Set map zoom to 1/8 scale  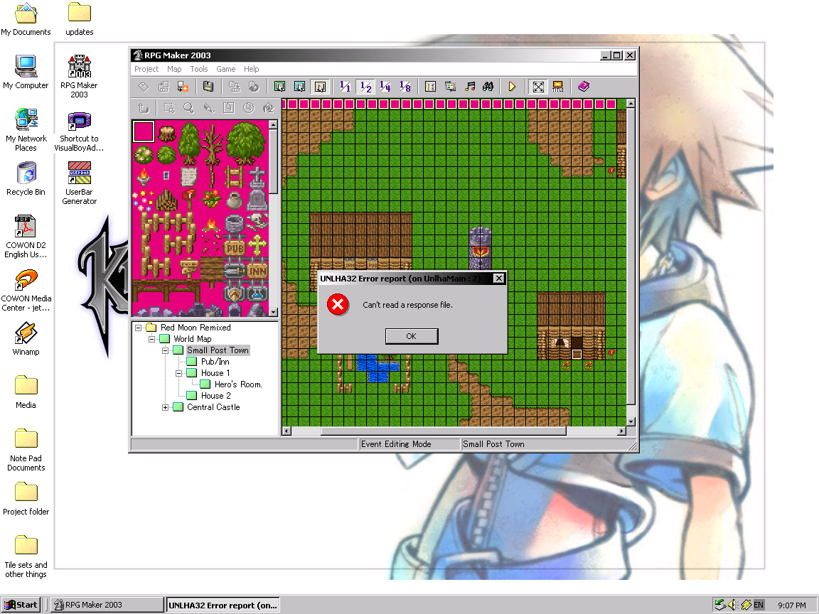(x=405, y=87)
